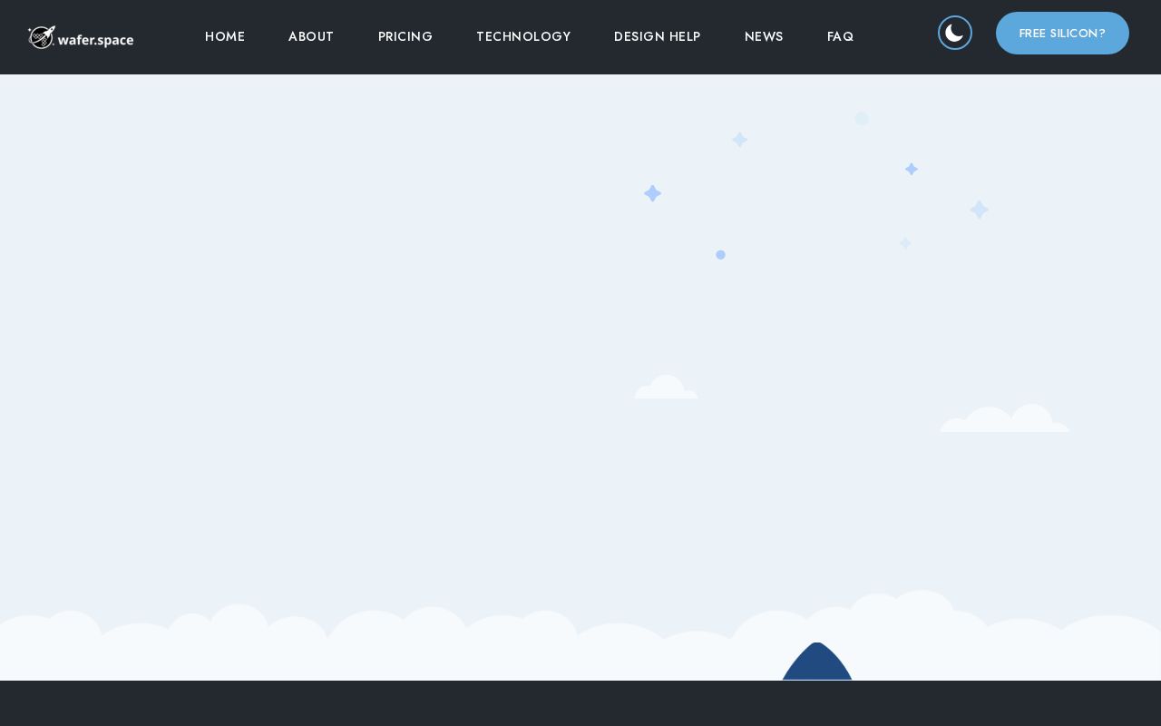This screenshot has height=726, width=1161.
Task: Open the Home menu item
Action: point(225,36)
